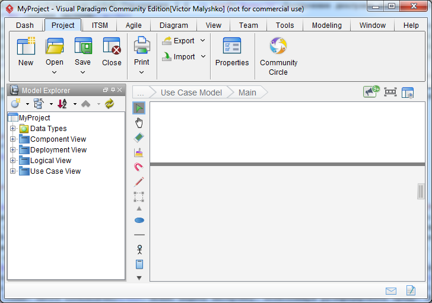
Task: Click the megaphone notifications icon
Action: (371, 92)
